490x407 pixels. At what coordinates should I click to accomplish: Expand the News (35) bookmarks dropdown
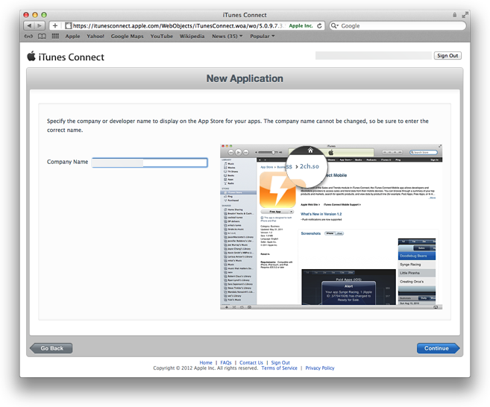227,37
